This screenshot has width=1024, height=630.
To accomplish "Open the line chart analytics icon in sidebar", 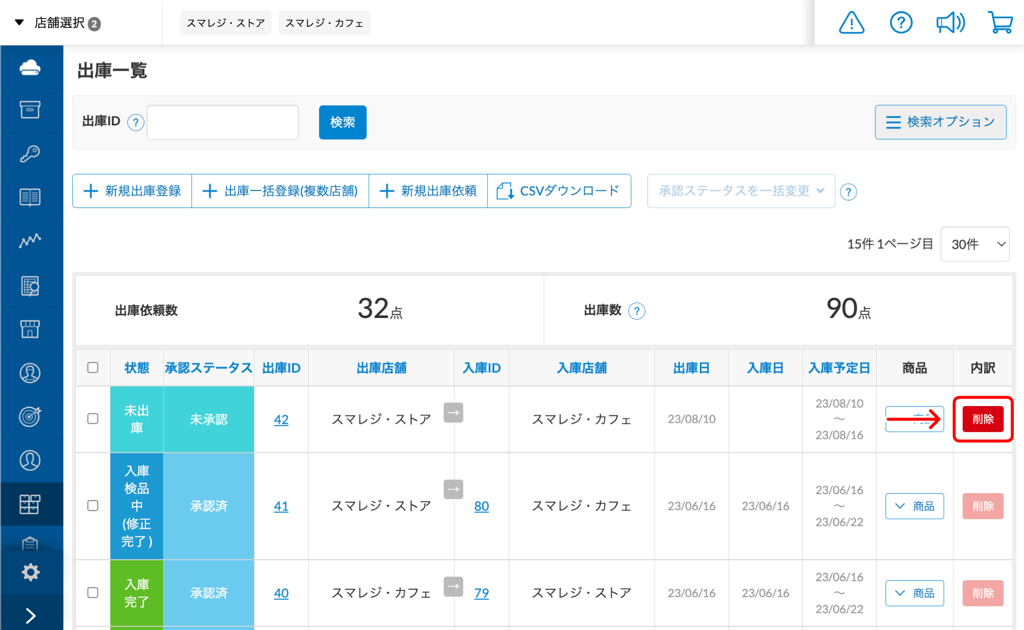I will (30, 240).
